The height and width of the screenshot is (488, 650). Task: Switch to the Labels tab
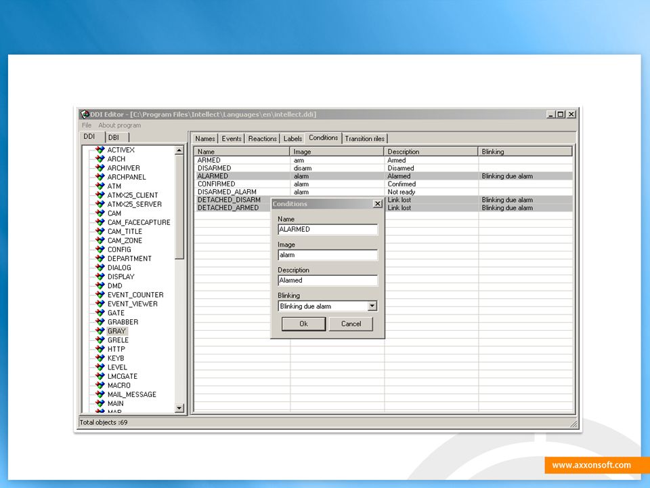point(292,138)
